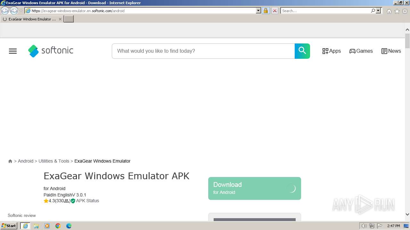Click the star rating icon
Viewport: 410px width, 230px height.
(x=46, y=201)
